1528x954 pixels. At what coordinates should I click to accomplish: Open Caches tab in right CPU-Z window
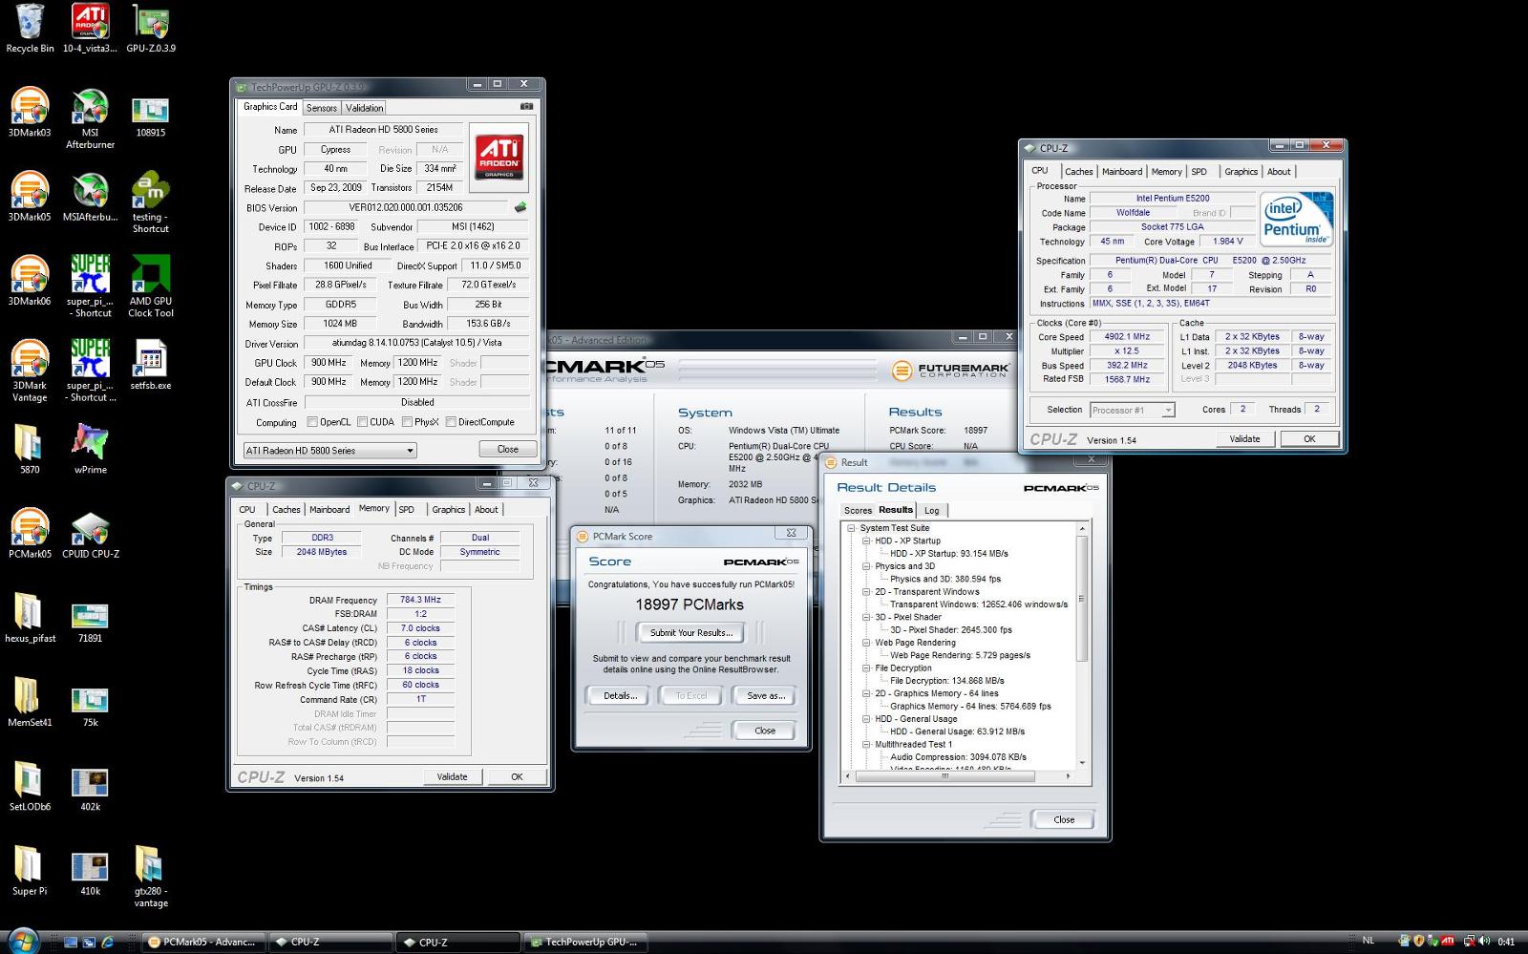click(x=1079, y=172)
